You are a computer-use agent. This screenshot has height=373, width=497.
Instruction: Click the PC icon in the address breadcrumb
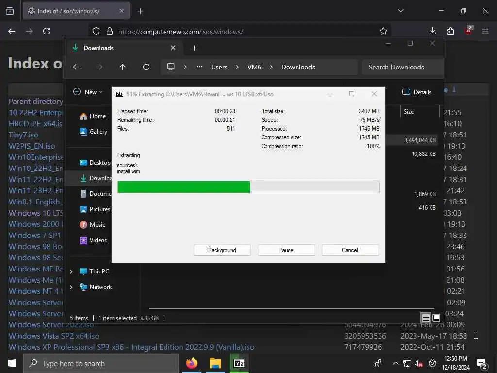point(171,67)
